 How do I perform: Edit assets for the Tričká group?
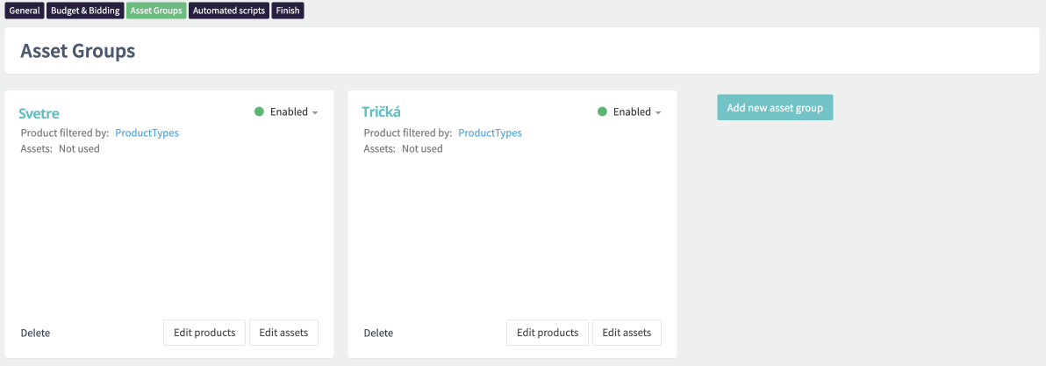627,333
